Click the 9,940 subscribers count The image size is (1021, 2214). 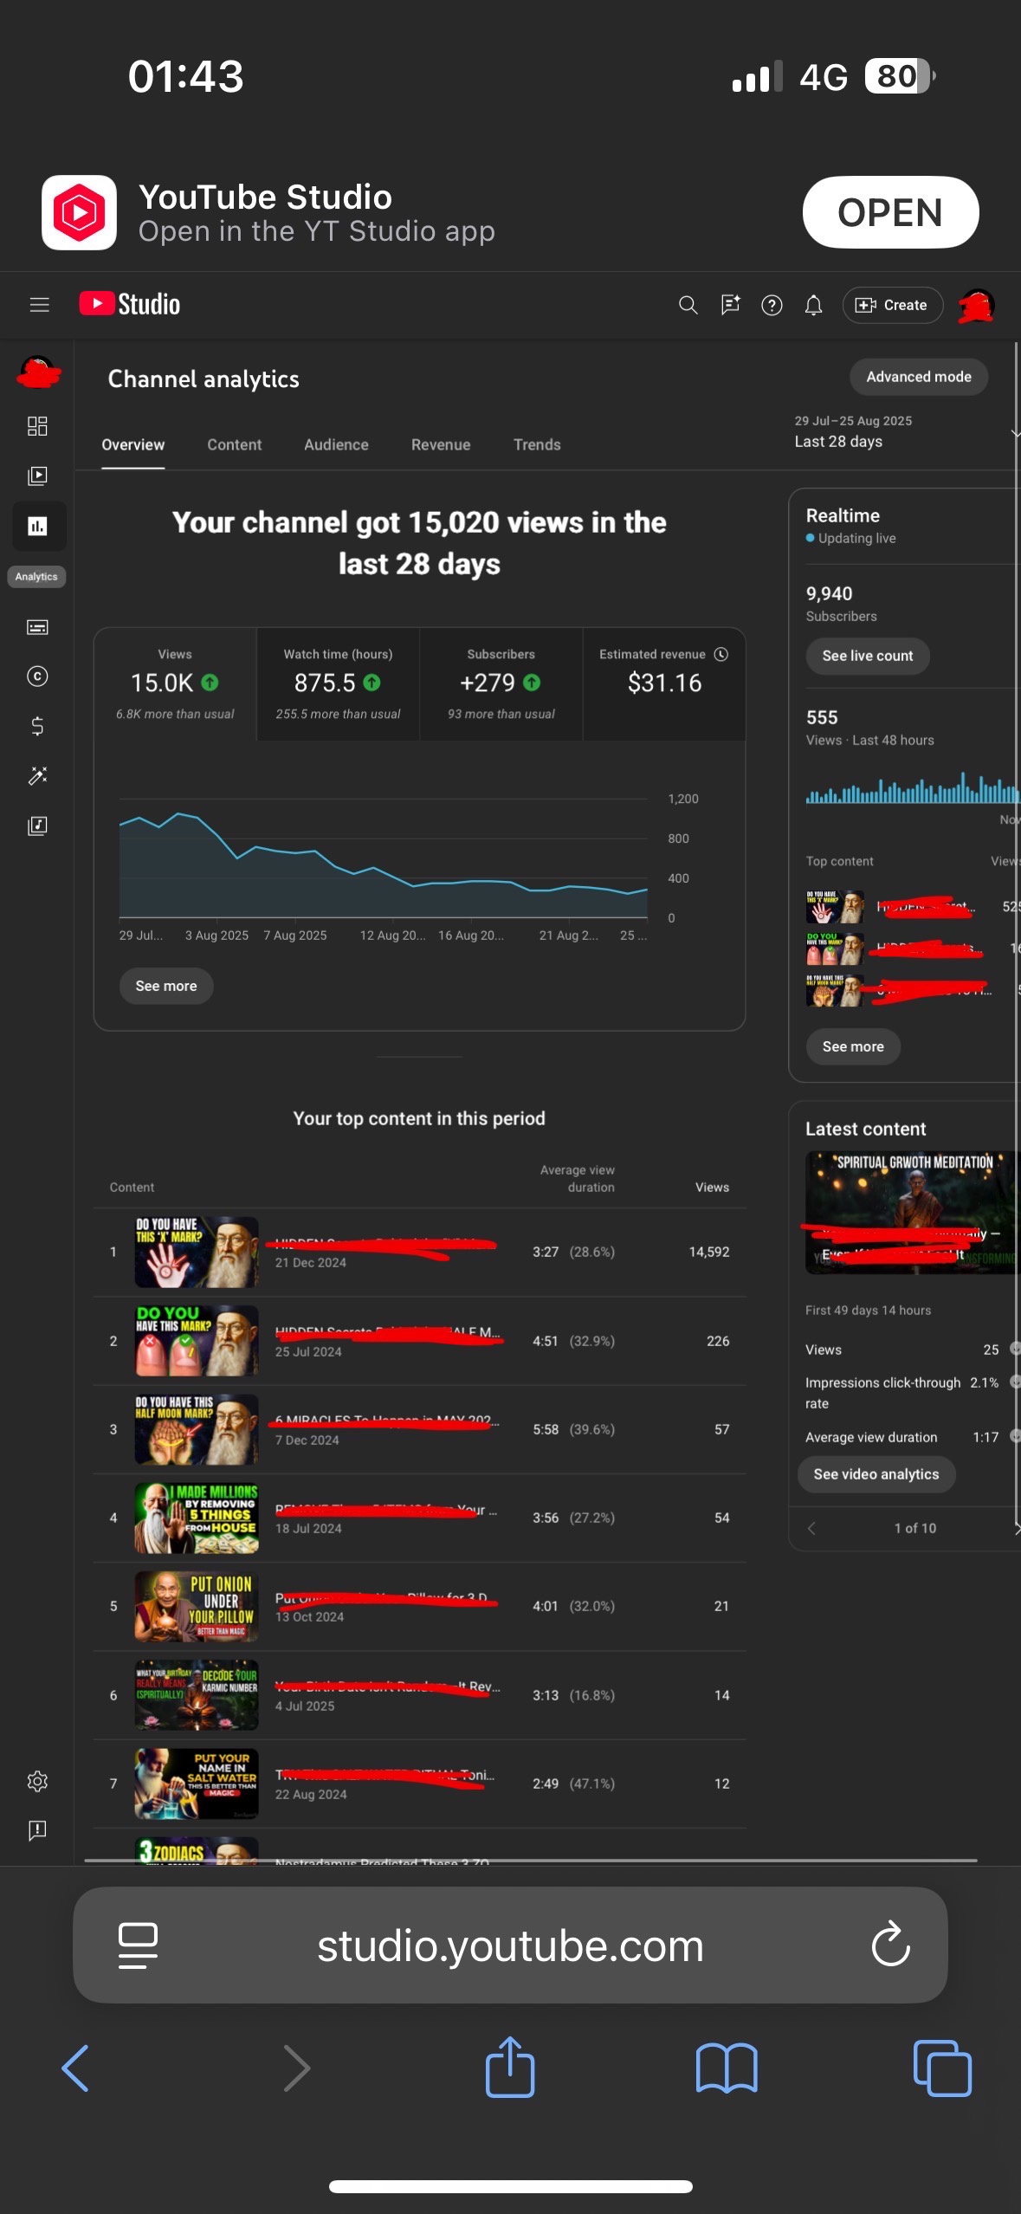[x=829, y=593]
